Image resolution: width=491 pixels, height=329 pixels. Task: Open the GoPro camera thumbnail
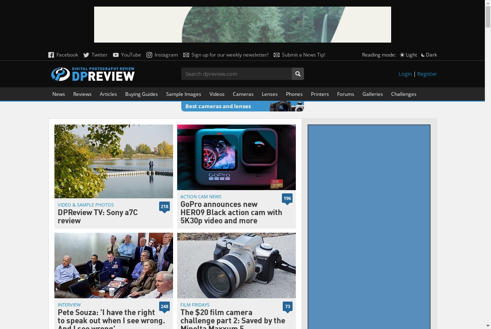236,157
